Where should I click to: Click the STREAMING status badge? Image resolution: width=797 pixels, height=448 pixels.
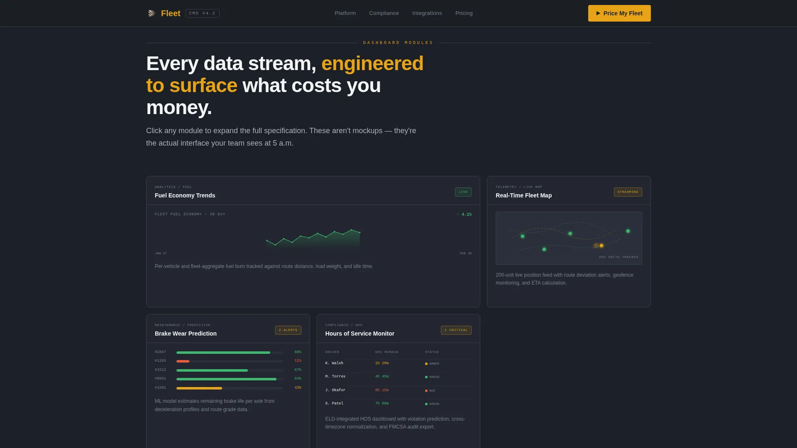point(628,192)
